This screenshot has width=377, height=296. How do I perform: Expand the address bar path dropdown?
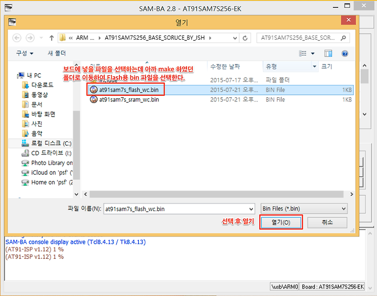pyautogui.click(x=235, y=38)
